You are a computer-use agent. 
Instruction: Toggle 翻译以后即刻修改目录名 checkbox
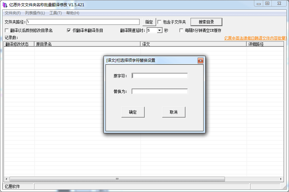7,31
